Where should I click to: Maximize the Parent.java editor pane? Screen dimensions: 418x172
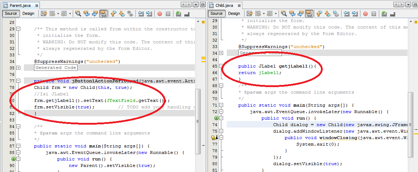point(203,5)
